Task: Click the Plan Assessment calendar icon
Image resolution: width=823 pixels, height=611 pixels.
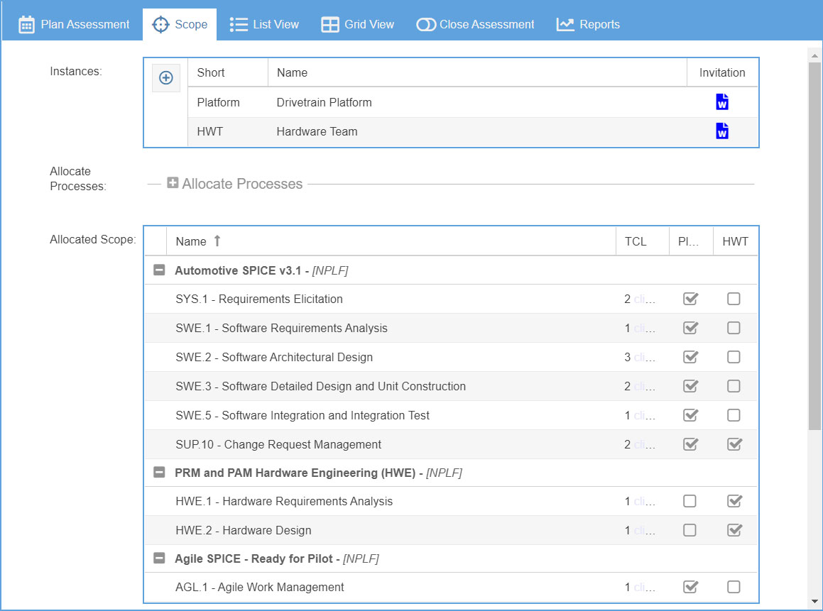Action: tap(26, 25)
